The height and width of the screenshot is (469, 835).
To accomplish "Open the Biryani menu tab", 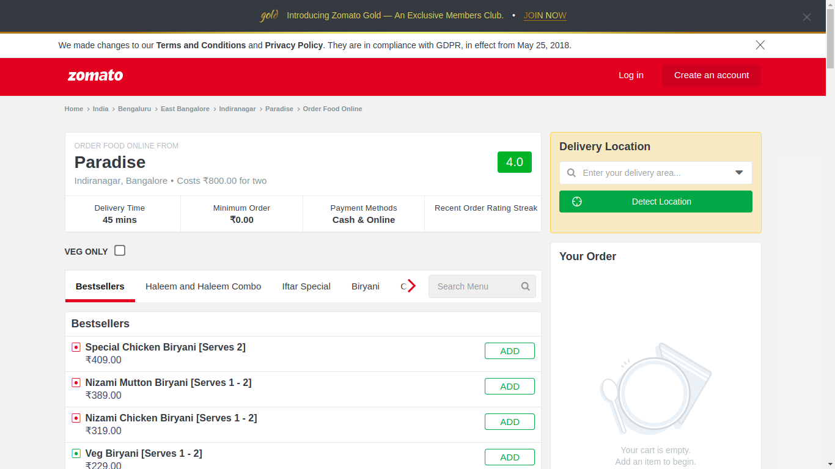I will click(x=366, y=286).
